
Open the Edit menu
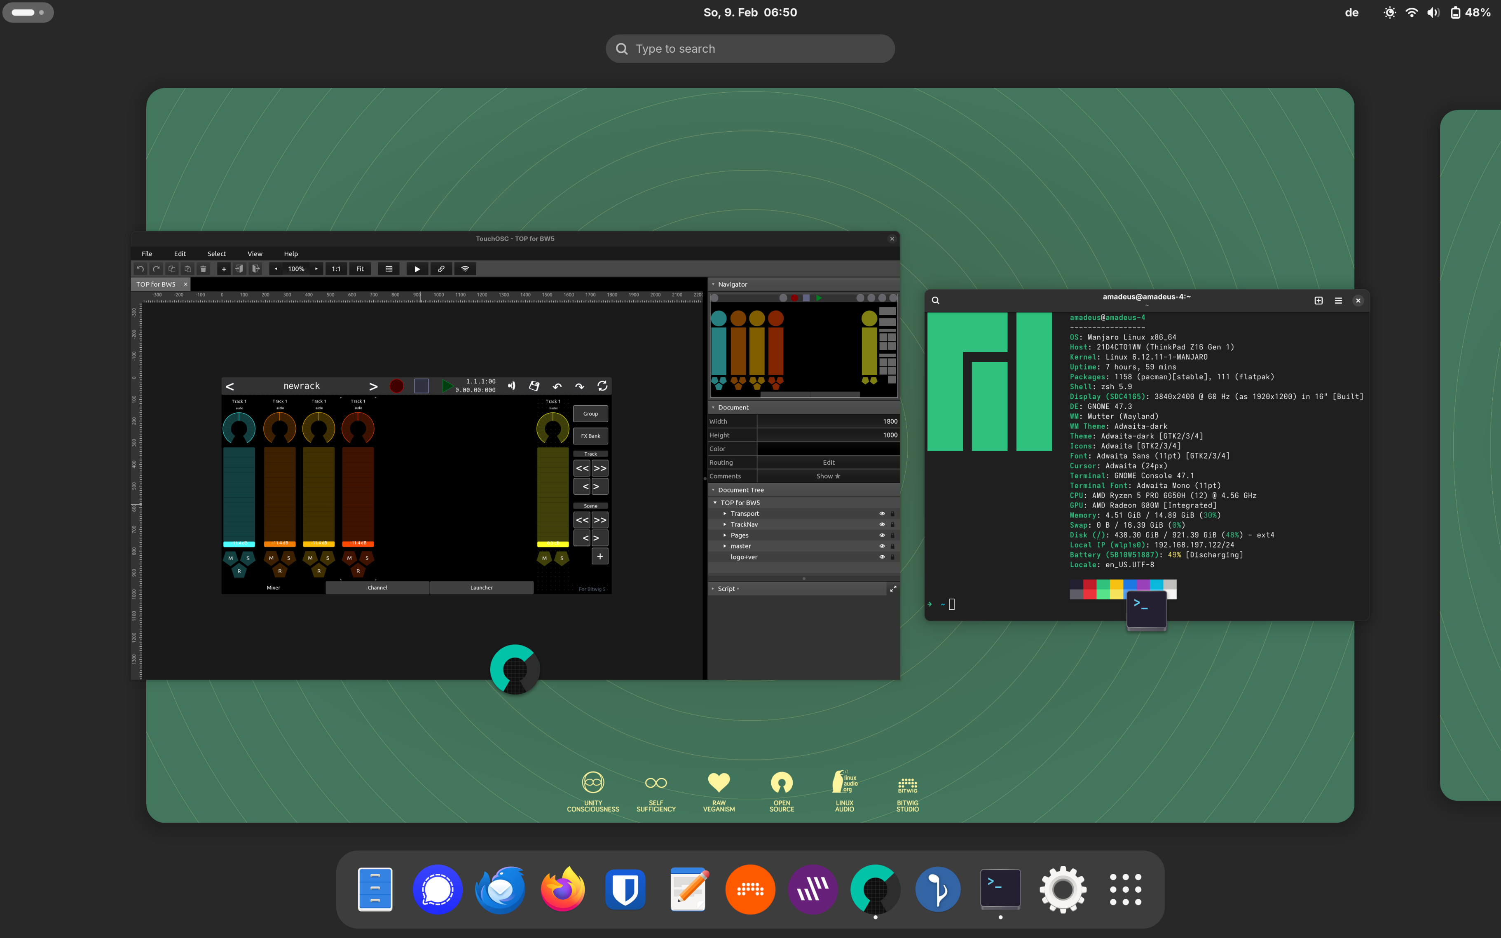pyautogui.click(x=180, y=254)
